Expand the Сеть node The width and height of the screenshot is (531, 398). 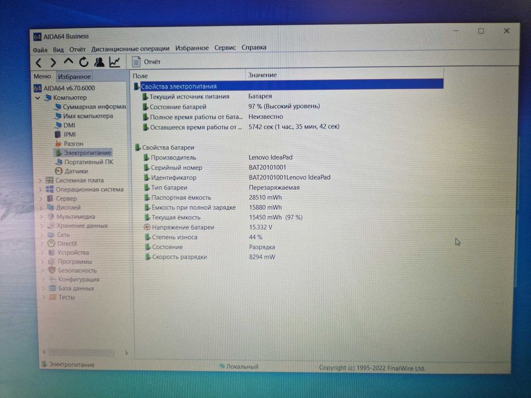42,234
